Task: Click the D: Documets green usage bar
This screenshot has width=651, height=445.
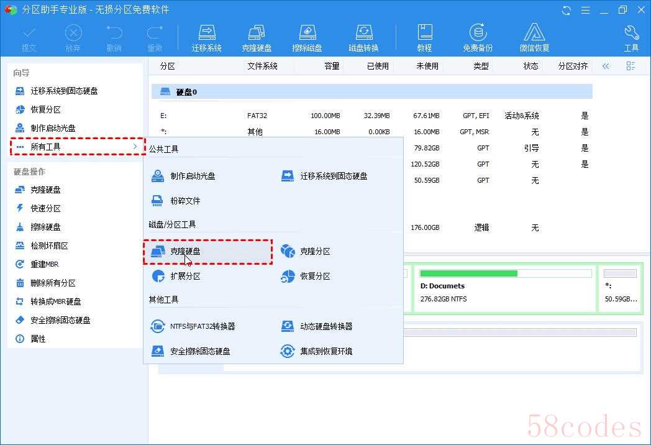Action: (x=469, y=273)
